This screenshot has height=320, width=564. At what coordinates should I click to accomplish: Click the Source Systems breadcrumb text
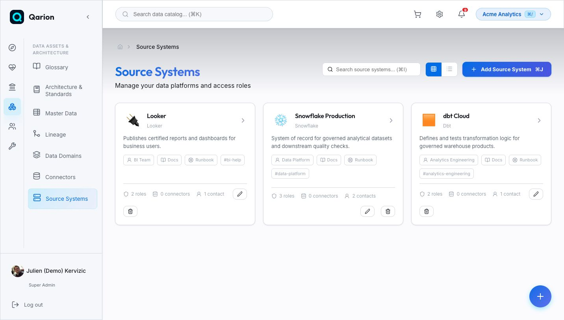click(x=158, y=47)
